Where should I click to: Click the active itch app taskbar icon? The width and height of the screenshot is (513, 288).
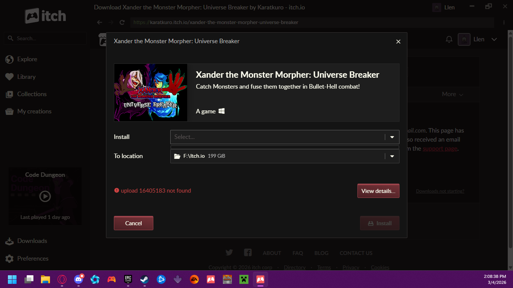[x=260, y=279]
